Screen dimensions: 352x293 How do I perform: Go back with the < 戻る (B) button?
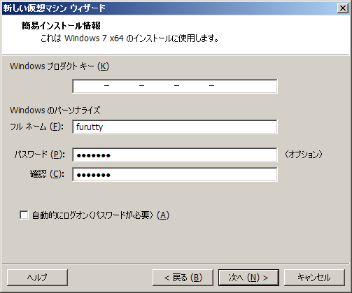coord(183,278)
